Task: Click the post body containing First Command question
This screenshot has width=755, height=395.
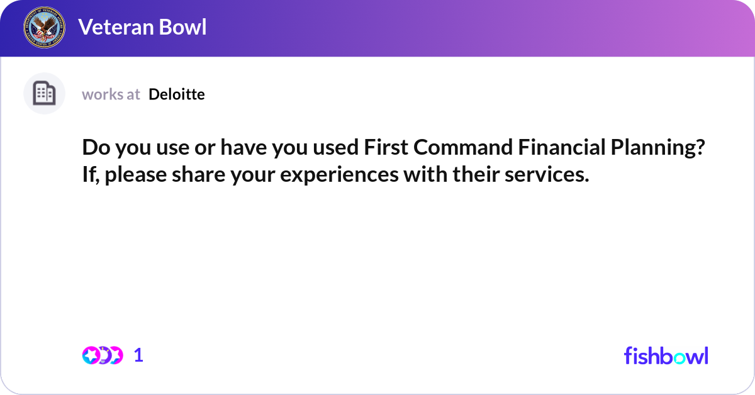Action: pos(393,160)
